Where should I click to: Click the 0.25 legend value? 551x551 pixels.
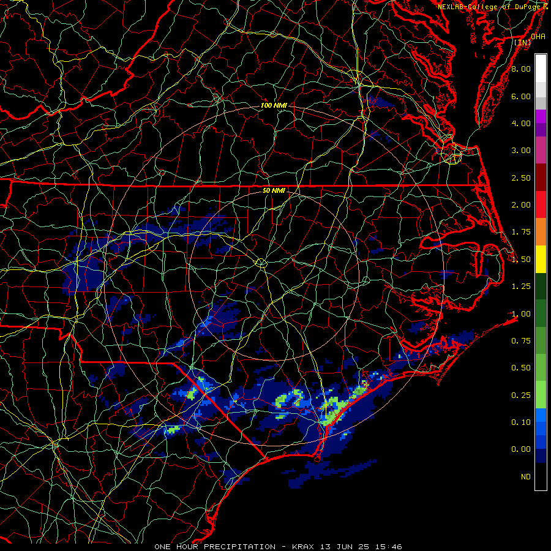coord(521,395)
